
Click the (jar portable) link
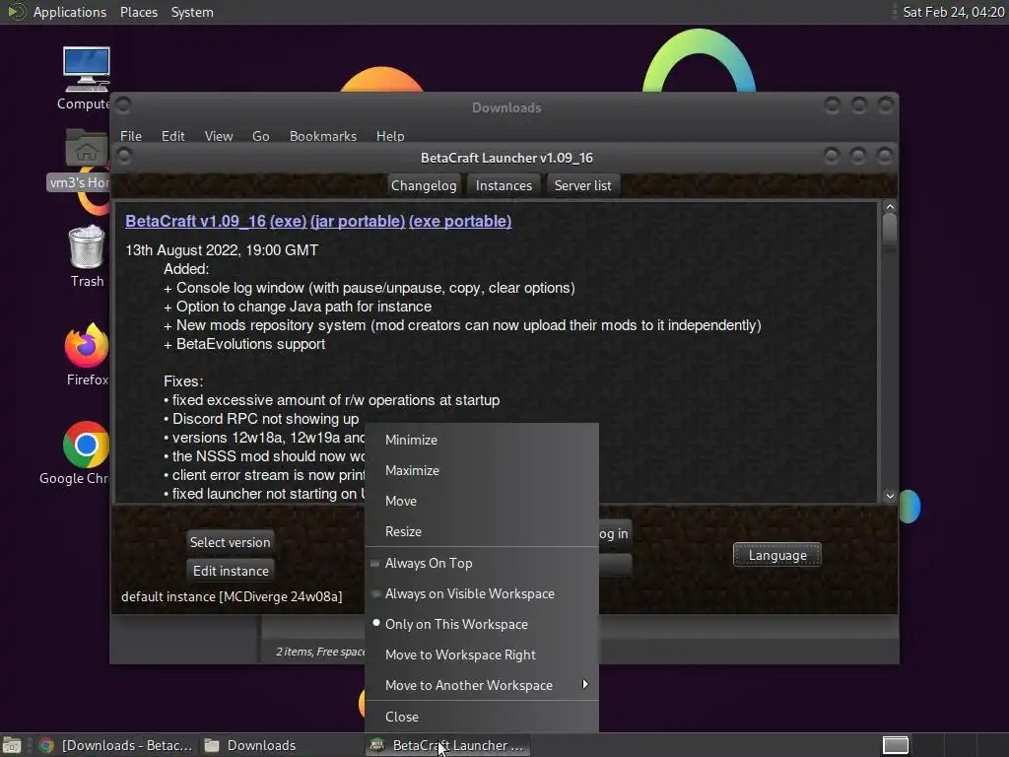358,221
